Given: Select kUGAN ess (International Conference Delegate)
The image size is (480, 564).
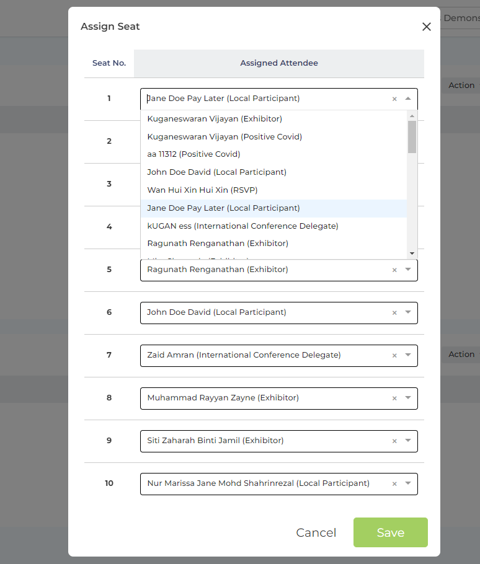Looking at the screenshot, I should (x=273, y=226).
